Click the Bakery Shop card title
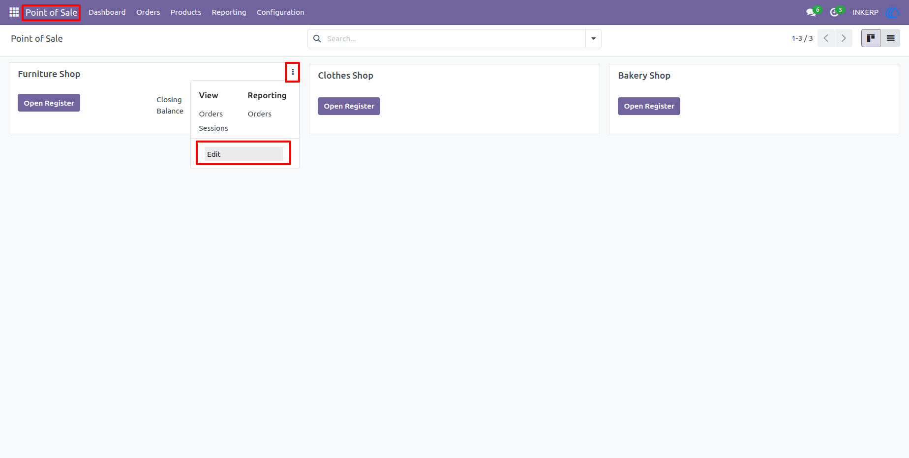 tap(644, 76)
